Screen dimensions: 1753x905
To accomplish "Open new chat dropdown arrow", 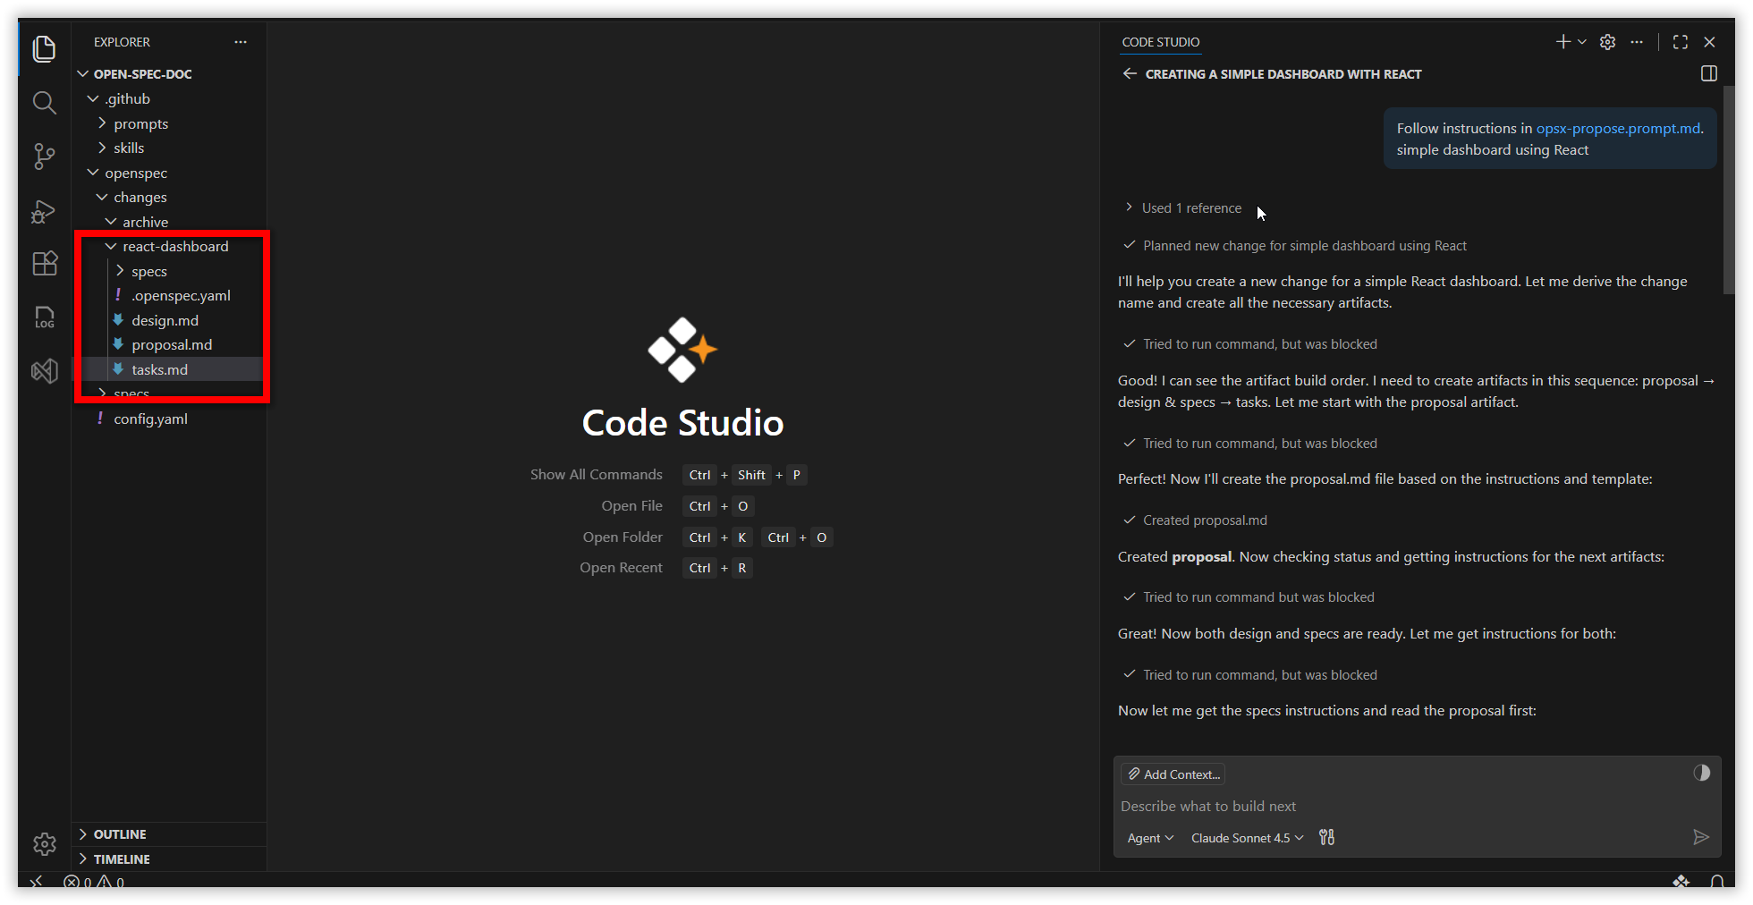I will point(1582,42).
